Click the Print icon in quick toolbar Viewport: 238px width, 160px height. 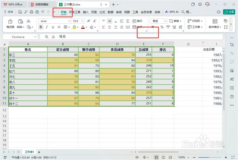(31, 12)
